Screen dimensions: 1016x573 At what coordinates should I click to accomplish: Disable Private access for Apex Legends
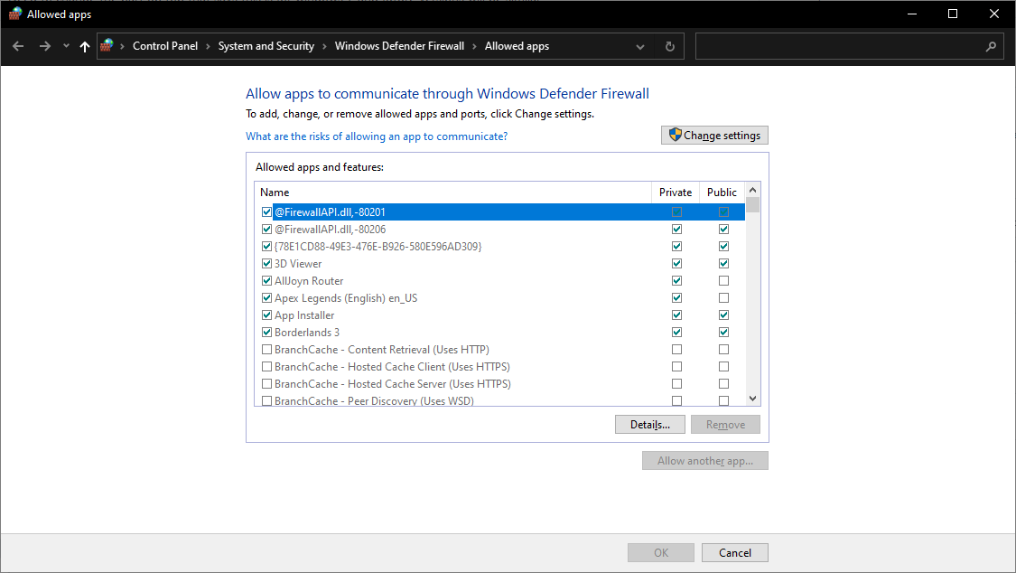[x=676, y=297]
